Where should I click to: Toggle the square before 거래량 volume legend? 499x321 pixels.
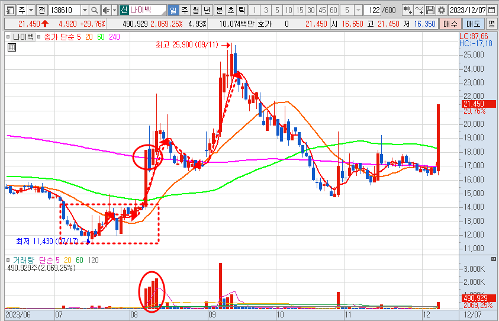tap(8, 260)
